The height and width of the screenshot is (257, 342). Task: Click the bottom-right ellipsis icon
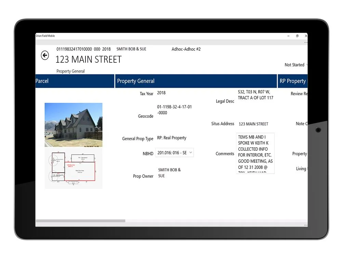(x=305, y=225)
